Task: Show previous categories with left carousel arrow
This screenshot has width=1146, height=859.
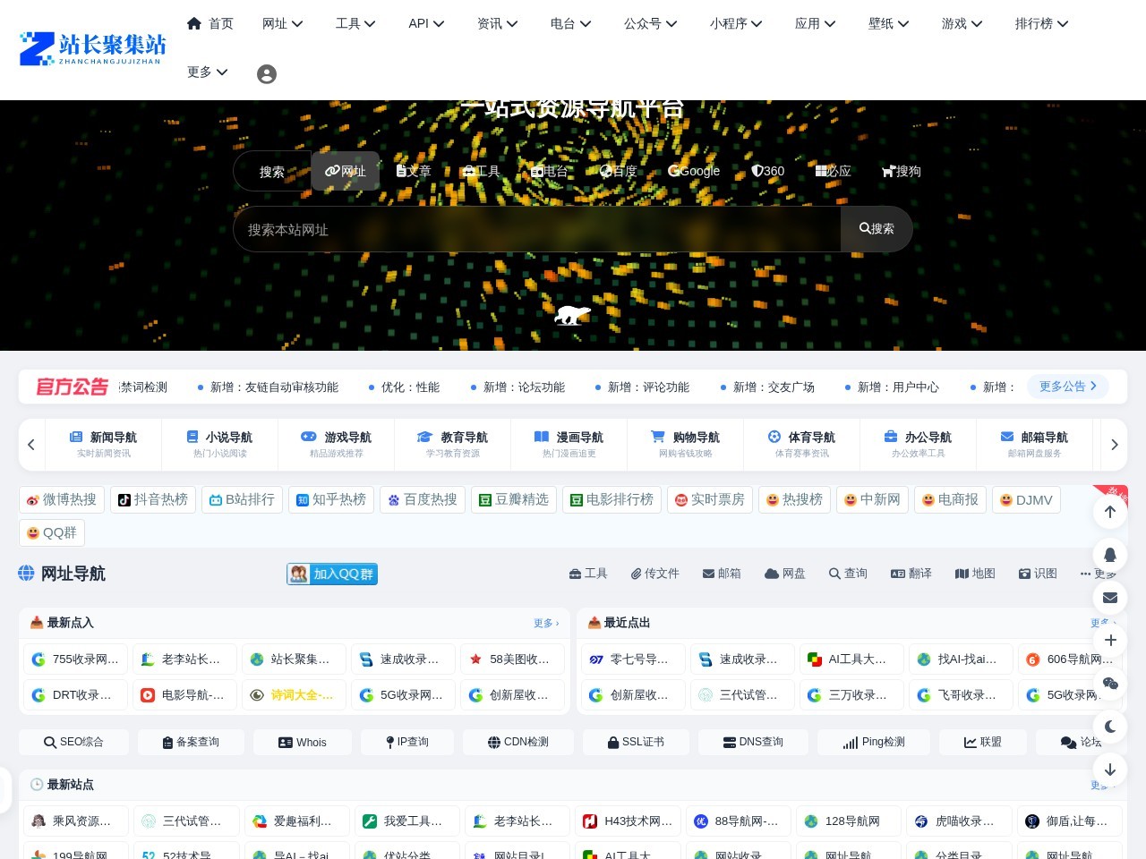Action: click(x=31, y=445)
